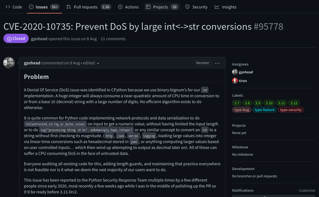Click the Problem heading
Screen dimensions: 319x197
coord(36,77)
